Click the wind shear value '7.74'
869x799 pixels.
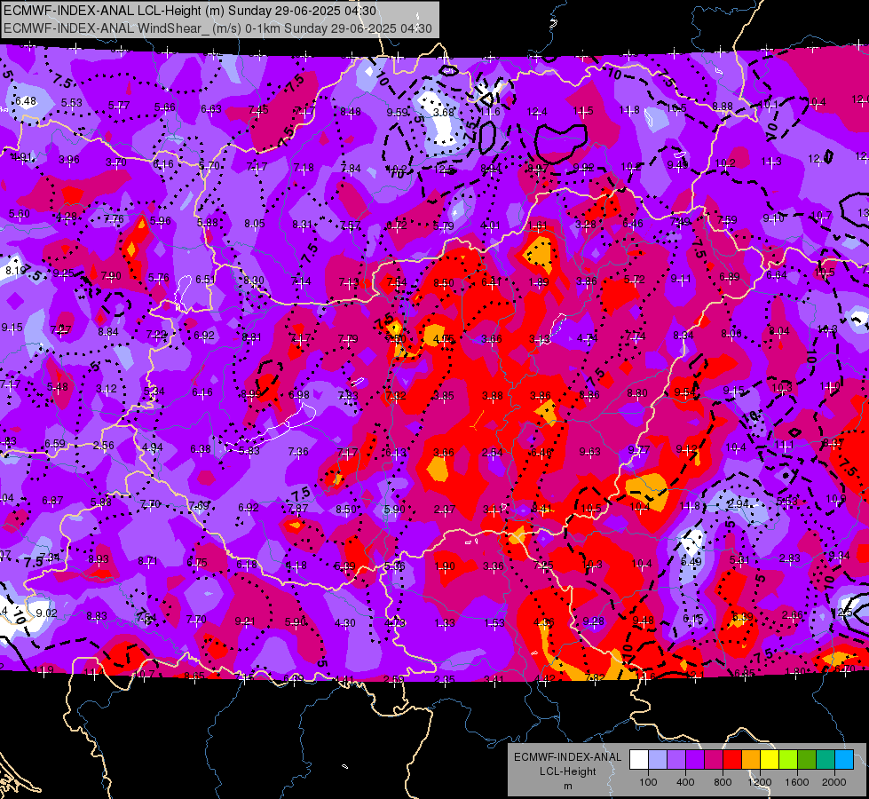tap(636, 336)
